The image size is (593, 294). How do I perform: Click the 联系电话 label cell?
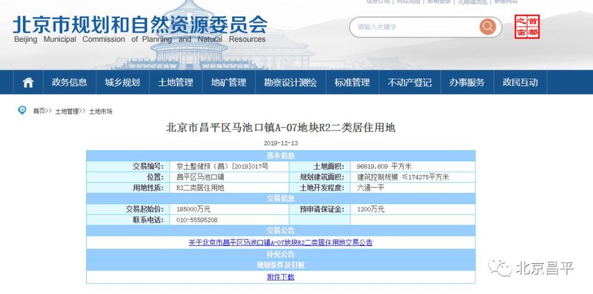click(x=128, y=220)
